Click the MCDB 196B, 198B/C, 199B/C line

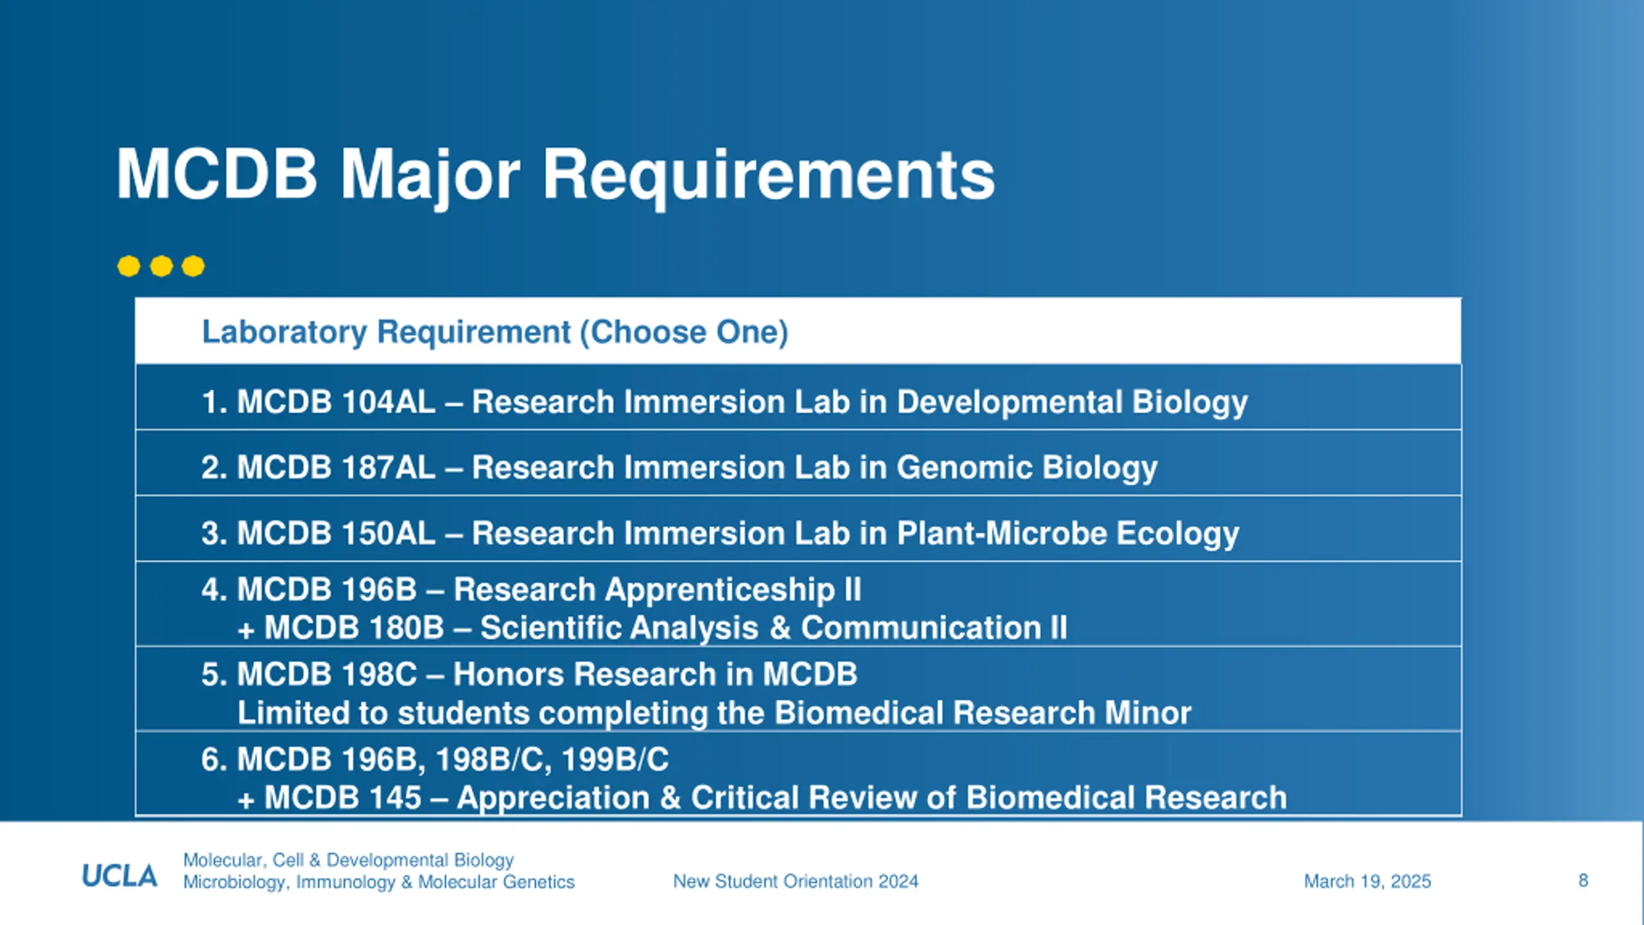coord(435,760)
